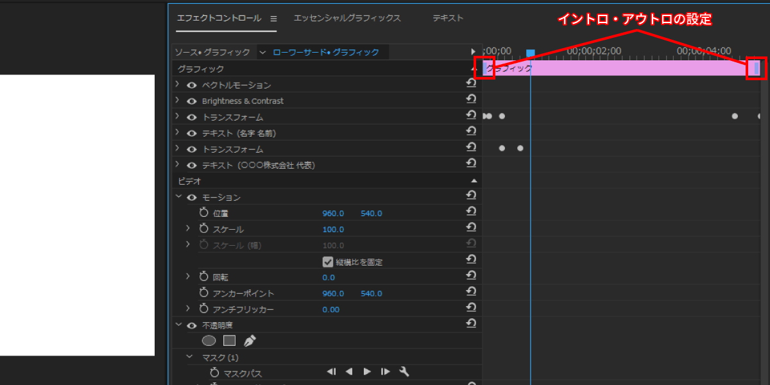Toggle the マスクパス animation stopwatch

(x=214, y=372)
